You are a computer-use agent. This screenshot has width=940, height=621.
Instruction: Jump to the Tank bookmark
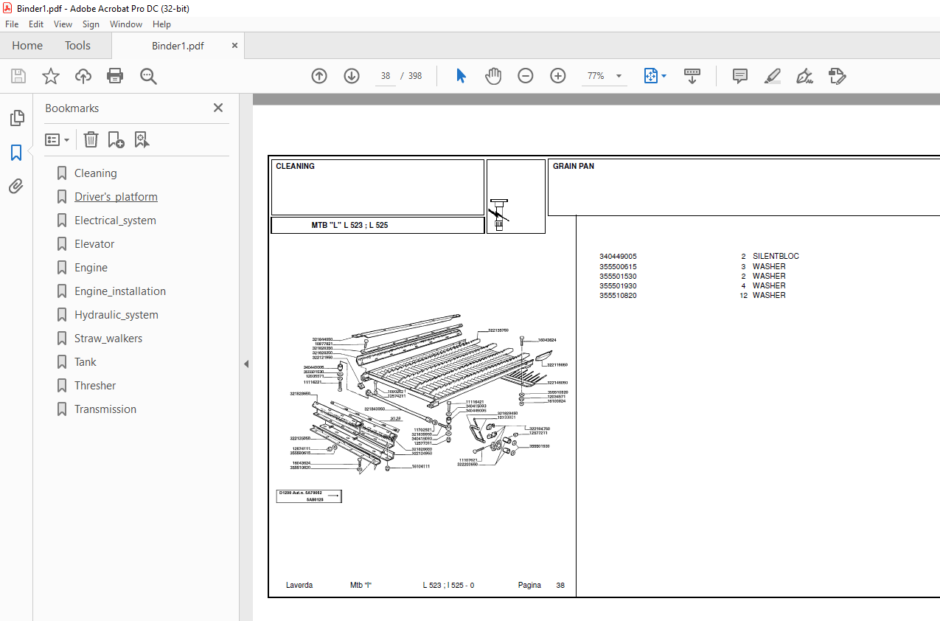pos(86,362)
